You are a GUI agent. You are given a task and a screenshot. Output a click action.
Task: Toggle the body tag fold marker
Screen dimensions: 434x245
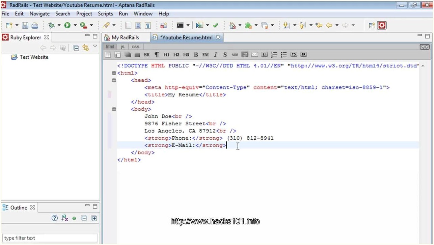click(x=114, y=109)
